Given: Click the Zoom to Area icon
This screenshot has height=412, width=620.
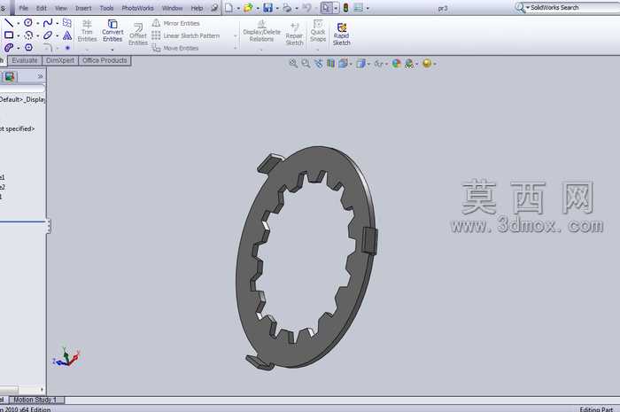Looking at the screenshot, I should [306, 63].
